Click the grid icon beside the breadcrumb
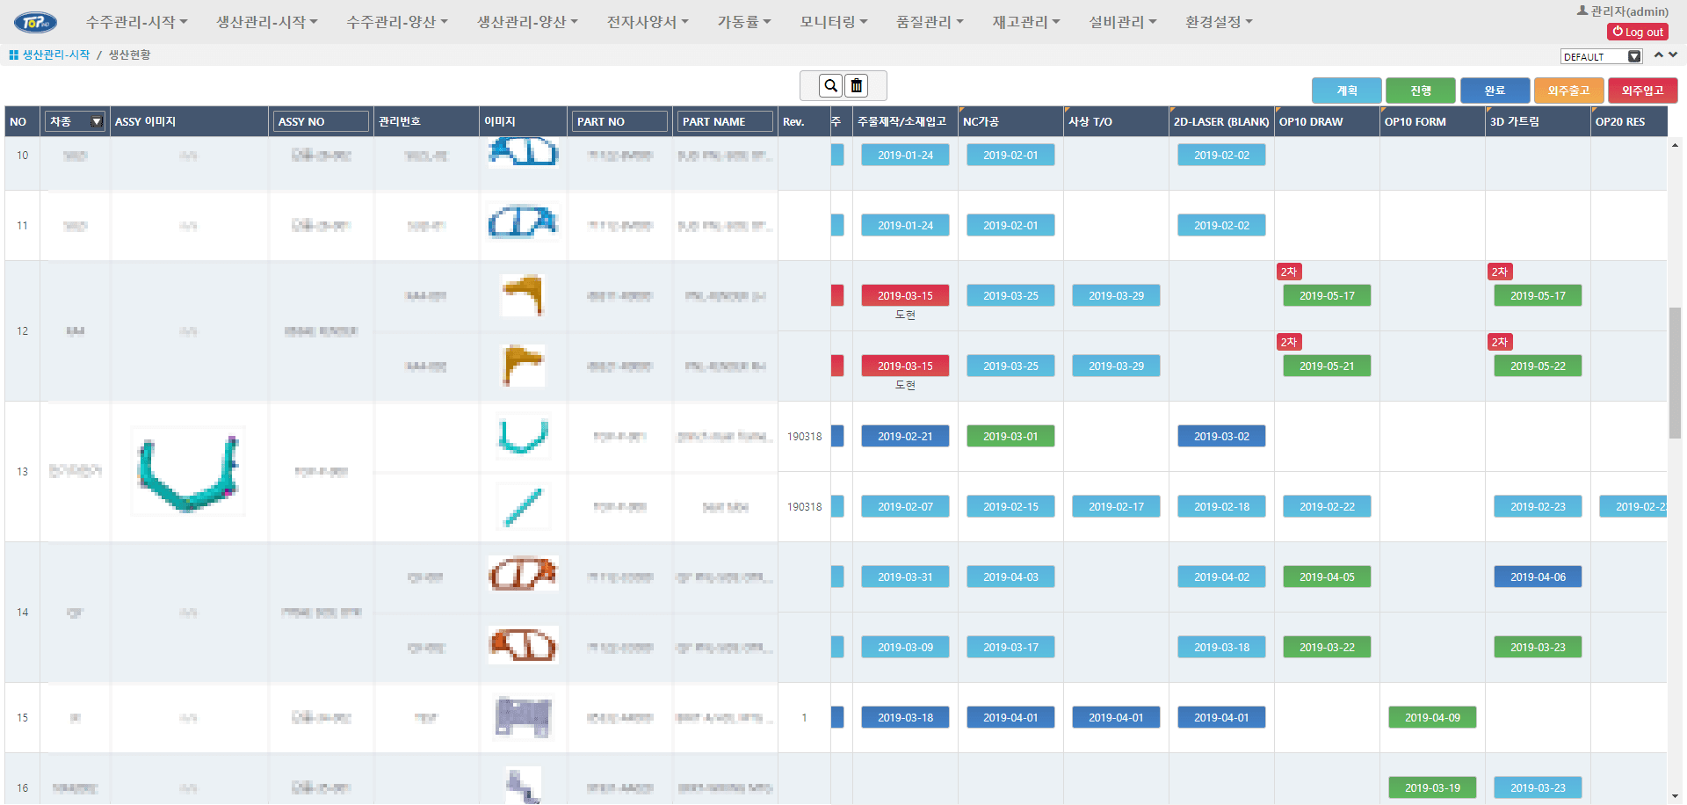The width and height of the screenshot is (1687, 805). (x=12, y=54)
